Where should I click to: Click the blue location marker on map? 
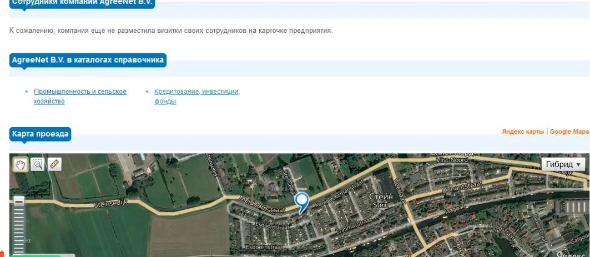tap(302, 202)
